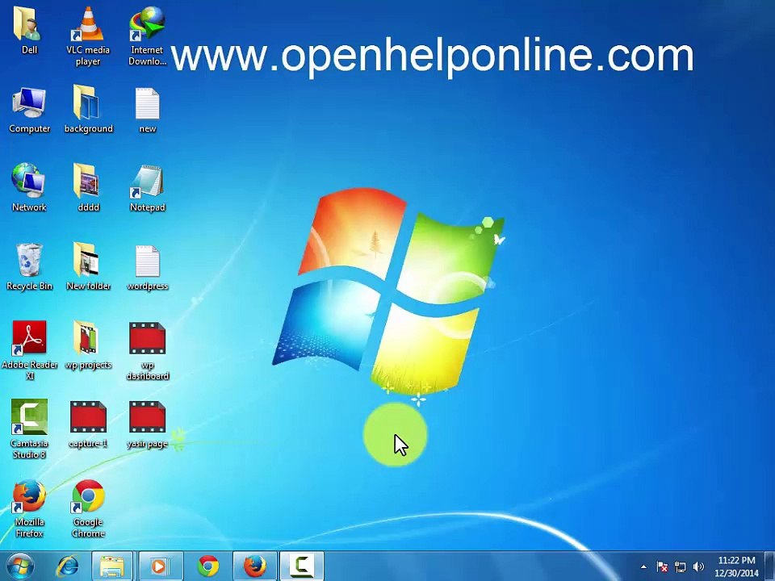775x581 pixels.
Task: Open the Windows Start menu
Action: pyautogui.click(x=20, y=566)
